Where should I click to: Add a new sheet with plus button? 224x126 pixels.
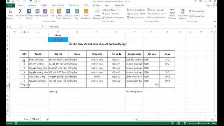click(48, 119)
